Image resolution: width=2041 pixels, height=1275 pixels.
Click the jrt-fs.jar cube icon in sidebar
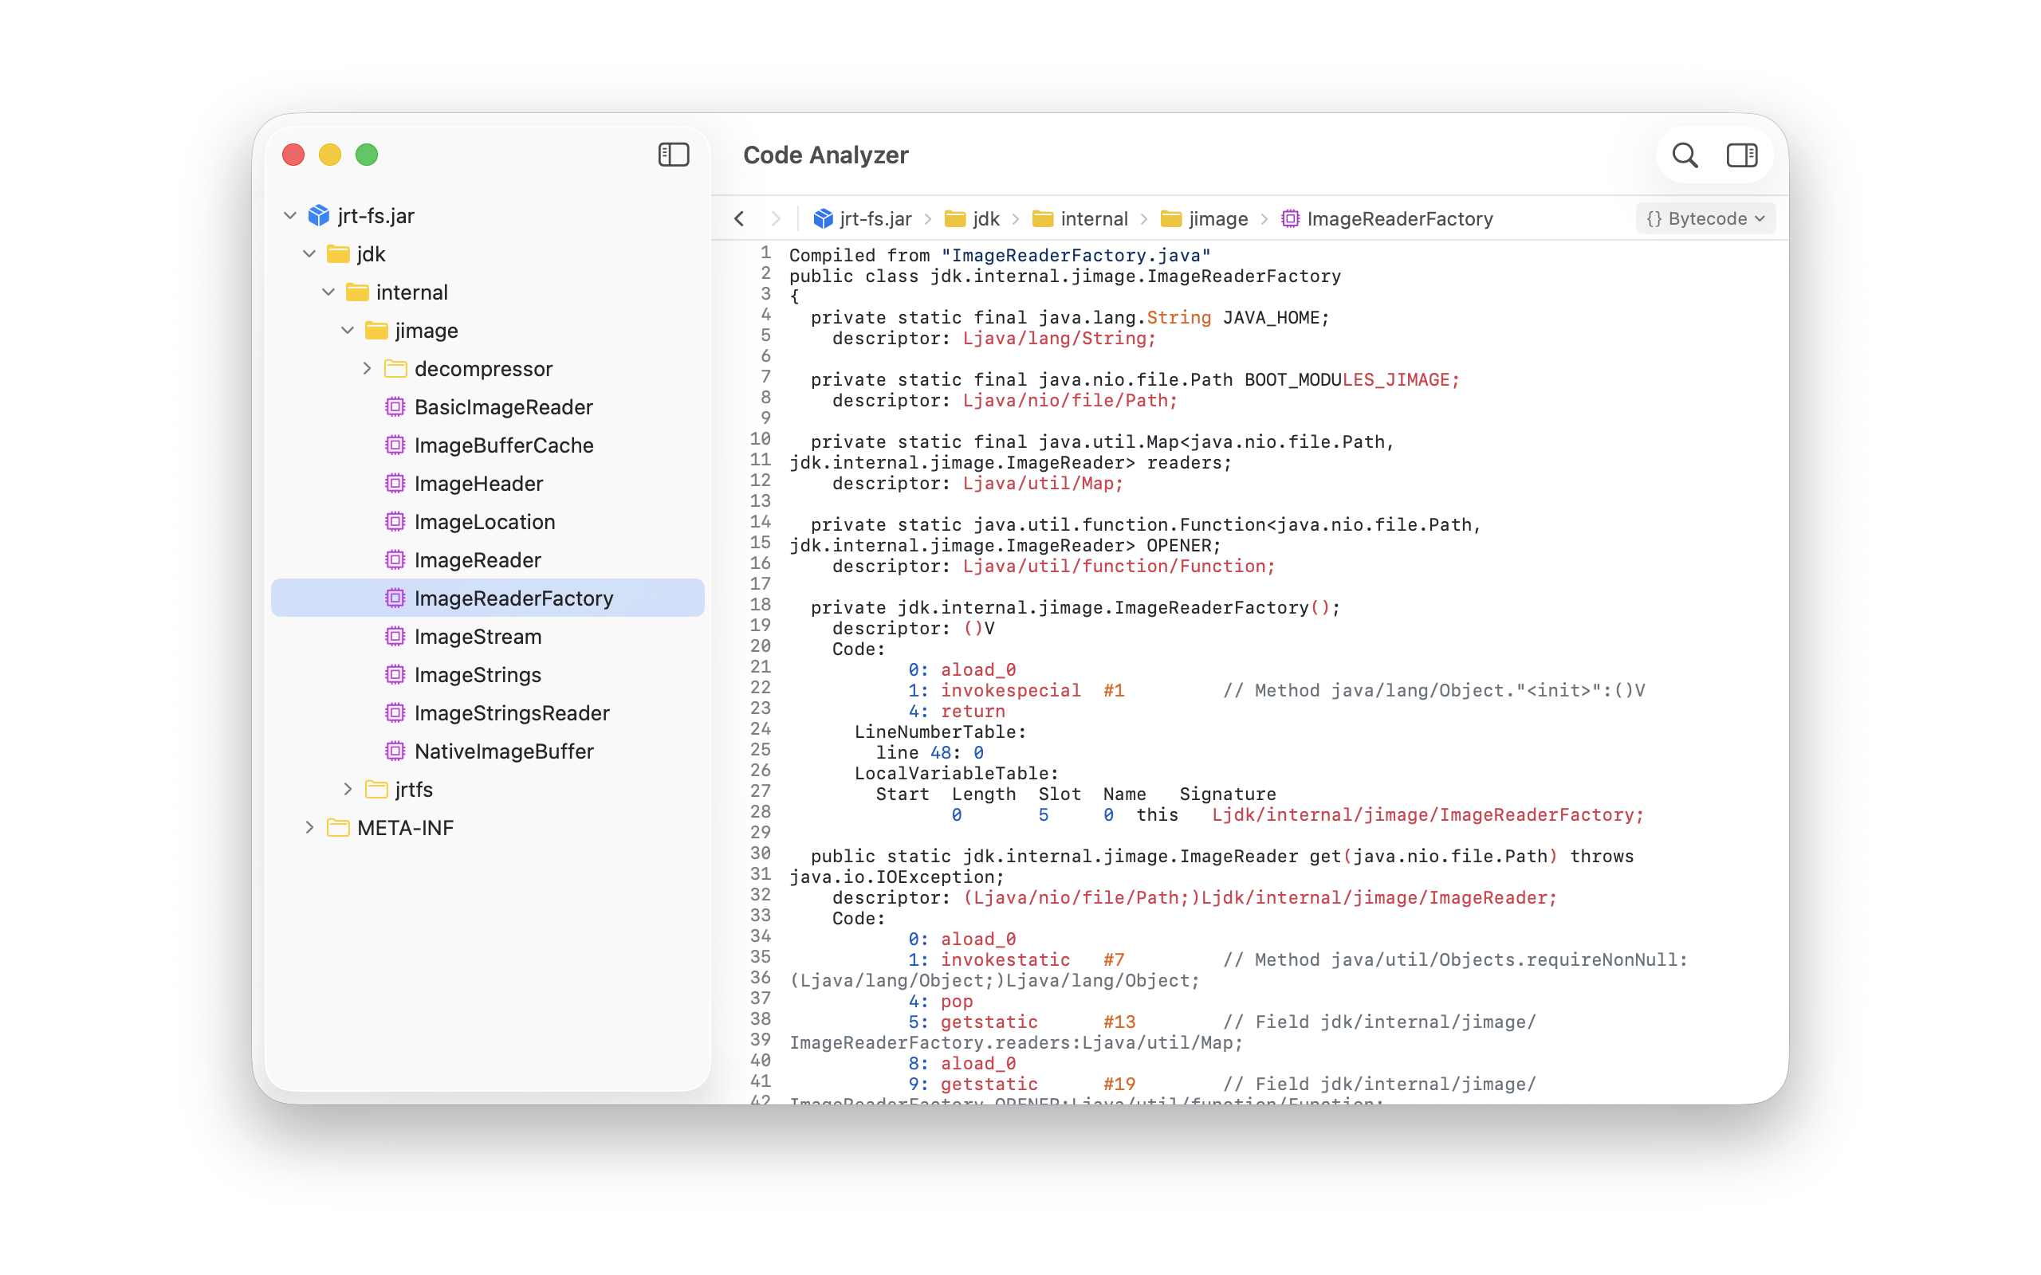coord(319,216)
